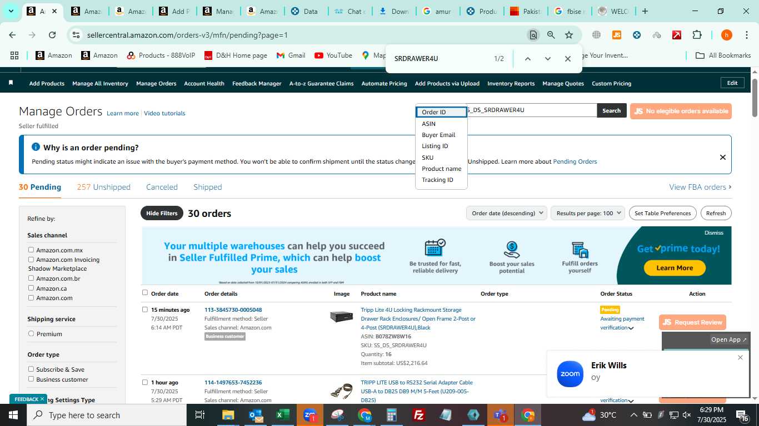Switch to the Unshipped tab
Screen dimensions: 759x426
click(104, 187)
